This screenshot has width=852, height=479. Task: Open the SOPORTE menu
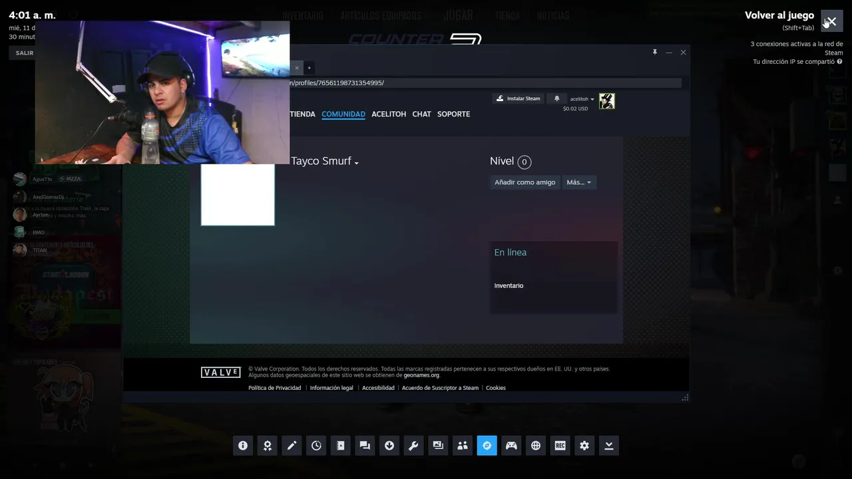tap(453, 114)
